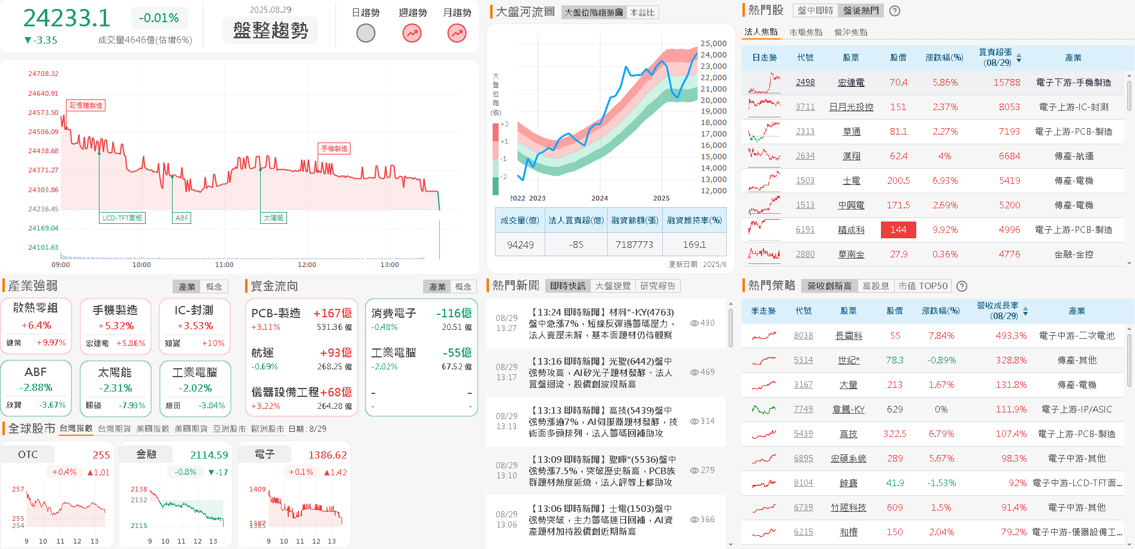Sort the table by 買賣超張 column arrow

click(x=1019, y=57)
